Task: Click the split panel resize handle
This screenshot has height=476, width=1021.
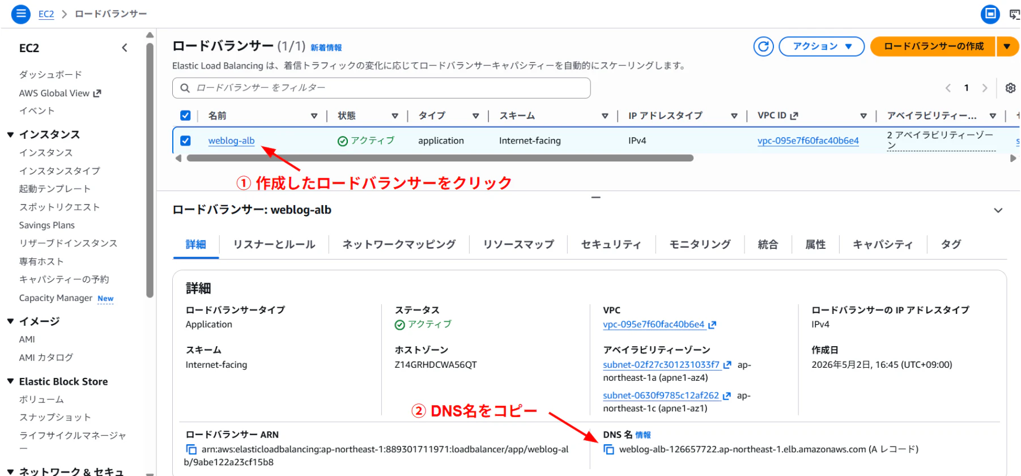Action: pos(595,197)
